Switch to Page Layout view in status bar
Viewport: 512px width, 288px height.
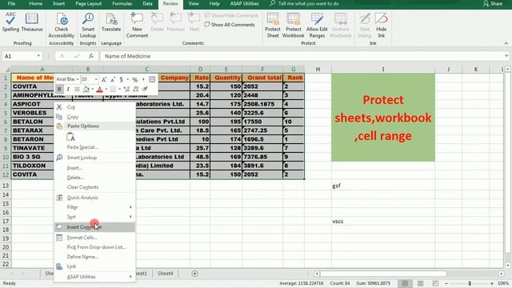(x=420, y=283)
